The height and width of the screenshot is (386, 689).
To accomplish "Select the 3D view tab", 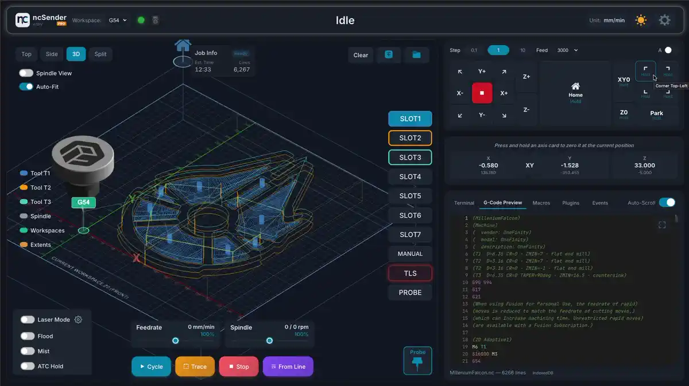I will 76,54.
